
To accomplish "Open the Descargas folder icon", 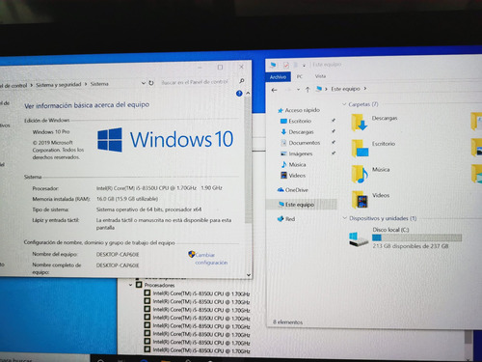I will pos(360,123).
